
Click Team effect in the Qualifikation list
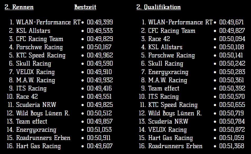click(x=164, y=88)
